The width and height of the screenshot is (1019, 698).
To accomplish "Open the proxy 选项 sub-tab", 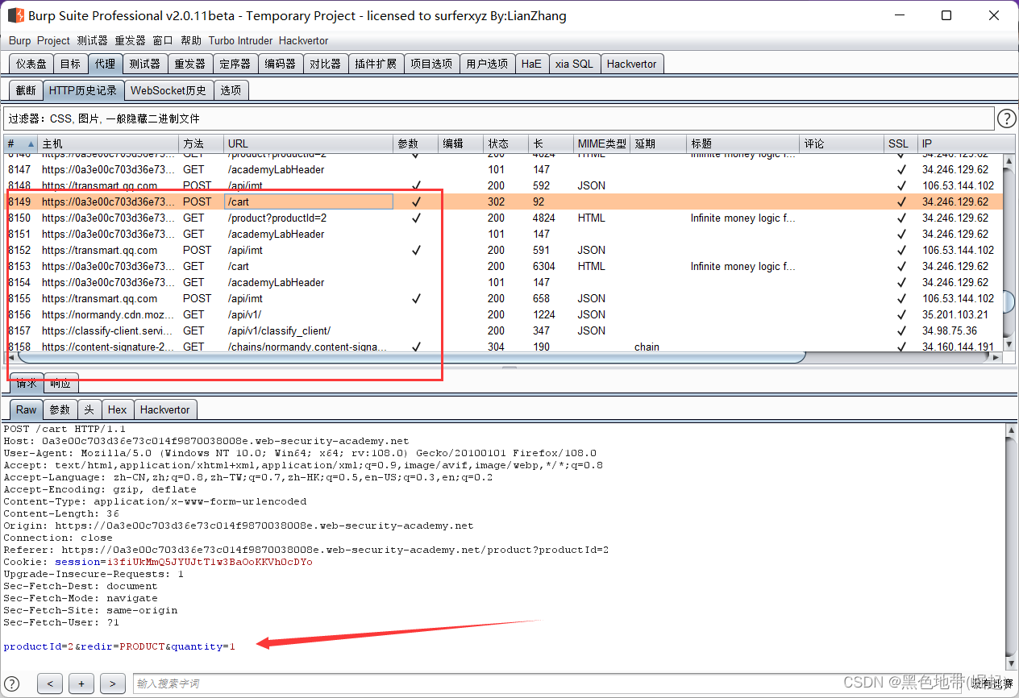I will click(x=231, y=90).
